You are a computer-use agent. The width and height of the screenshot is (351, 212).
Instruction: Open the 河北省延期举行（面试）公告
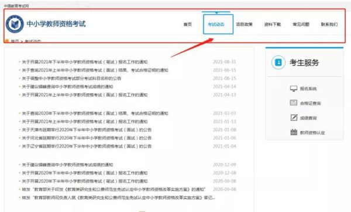[x=87, y=138]
